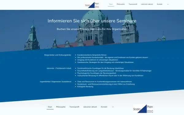Image resolution: width=184 pixels, height=115 pixels.
Task: Expand the more (...) menu in top navigation
Action: click(x=168, y=4)
